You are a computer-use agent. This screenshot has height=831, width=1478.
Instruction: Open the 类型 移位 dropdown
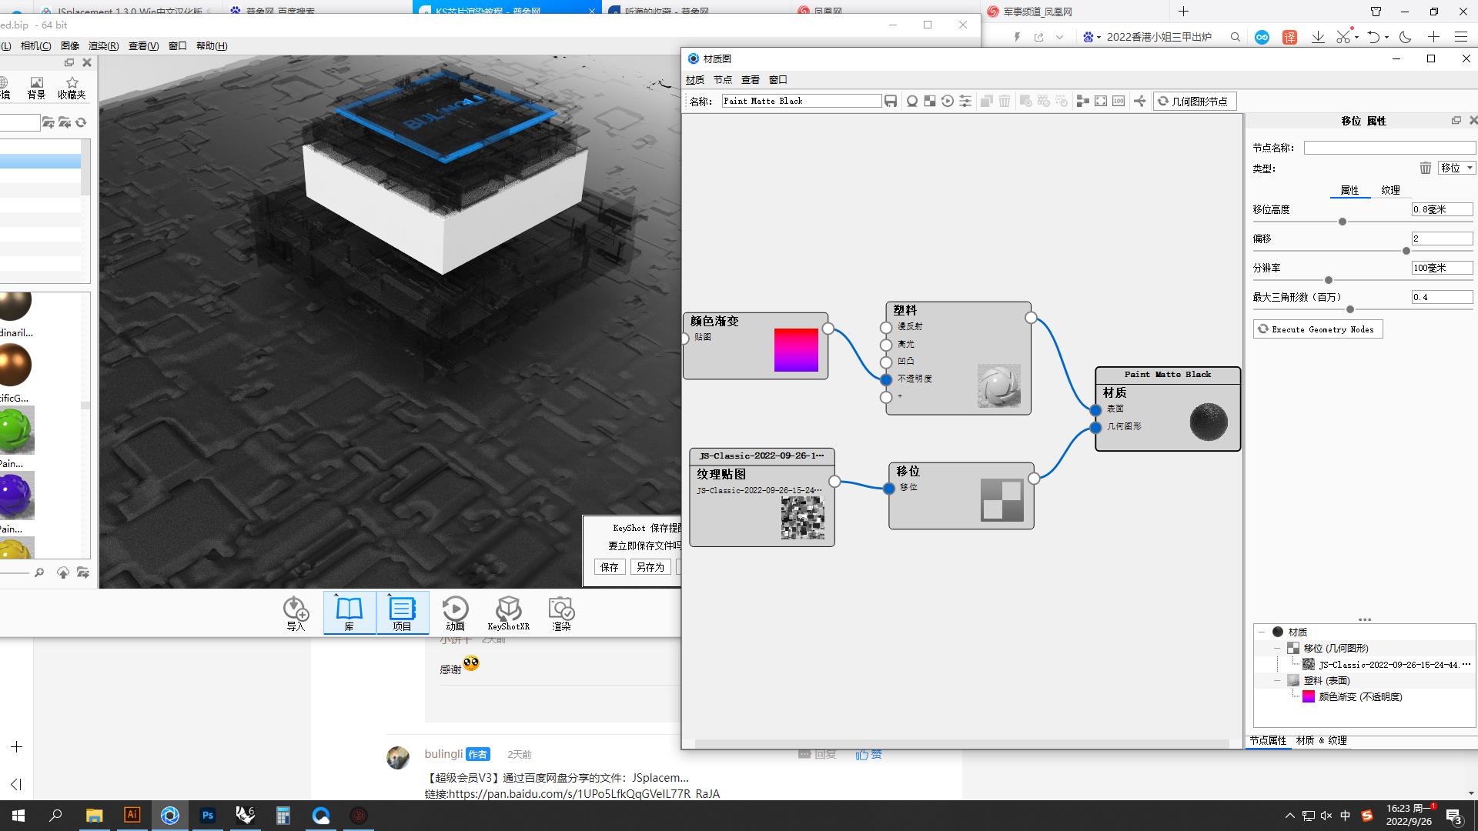1456,168
